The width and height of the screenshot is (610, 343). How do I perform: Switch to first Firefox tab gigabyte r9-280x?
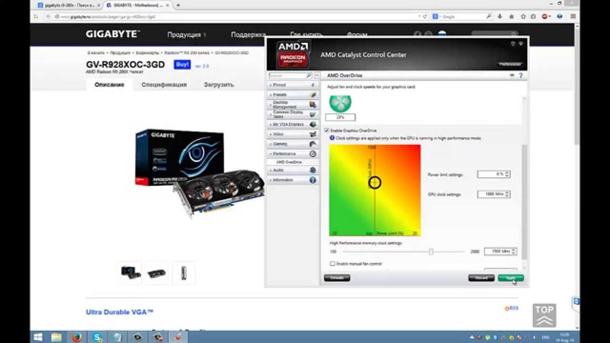pyautogui.click(x=70, y=5)
